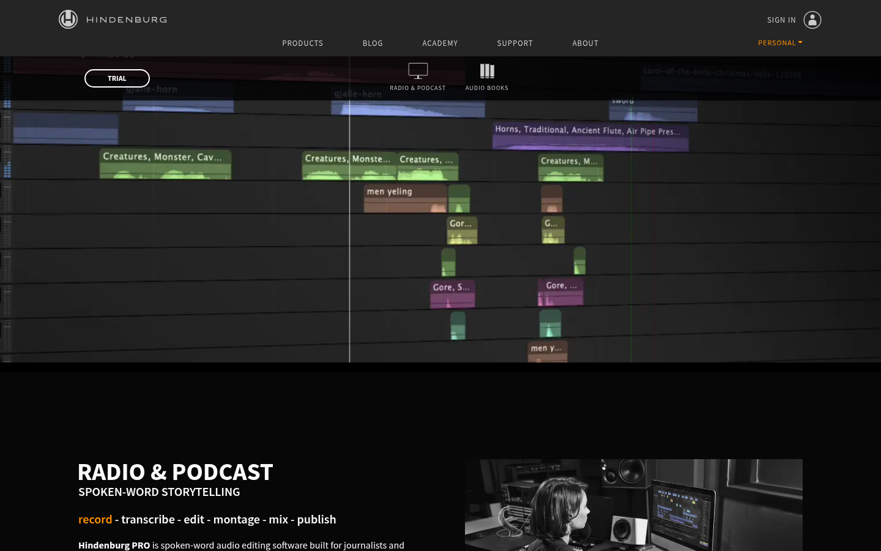
Task: Select the Spoken-Word Storytelling subtitle
Action: (159, 492)
